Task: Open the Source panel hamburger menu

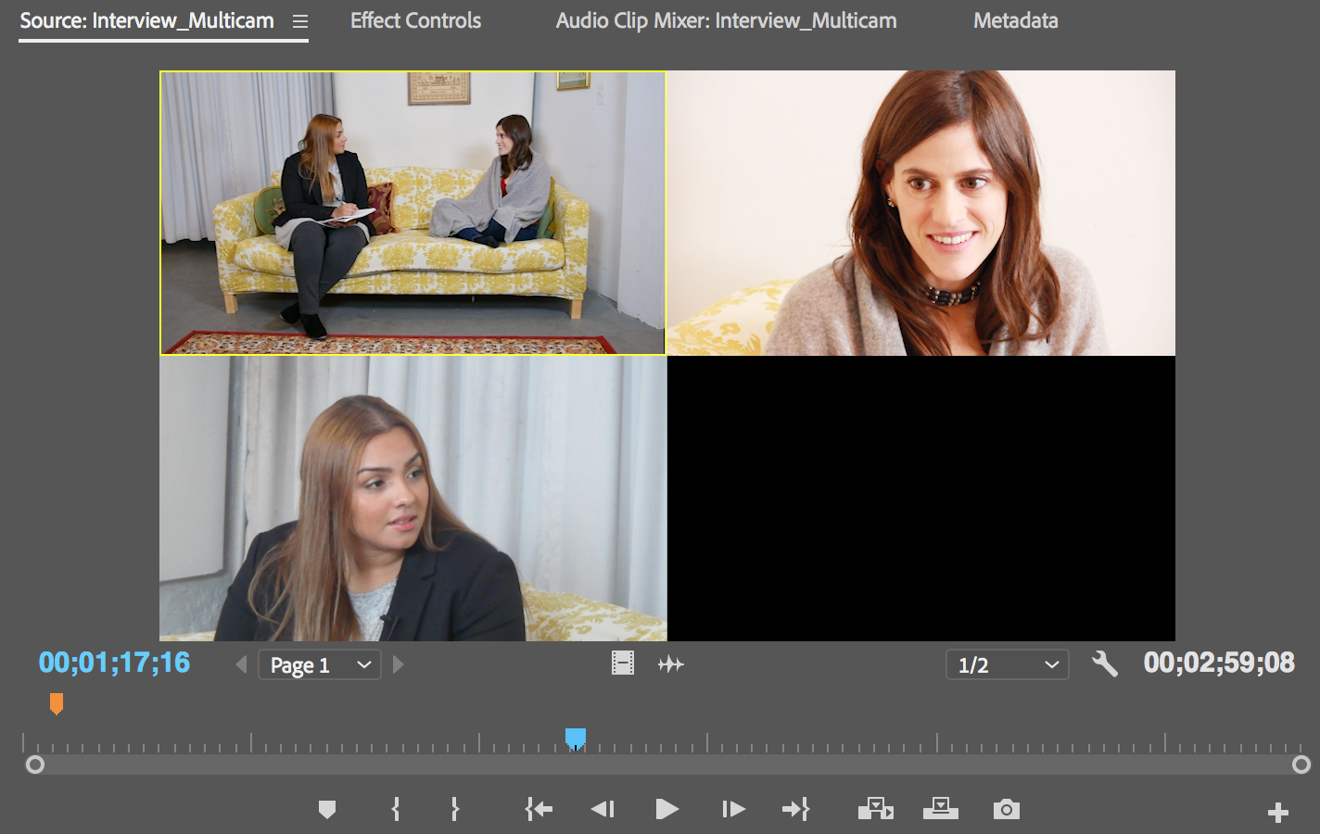Action: tap(300, 21)
